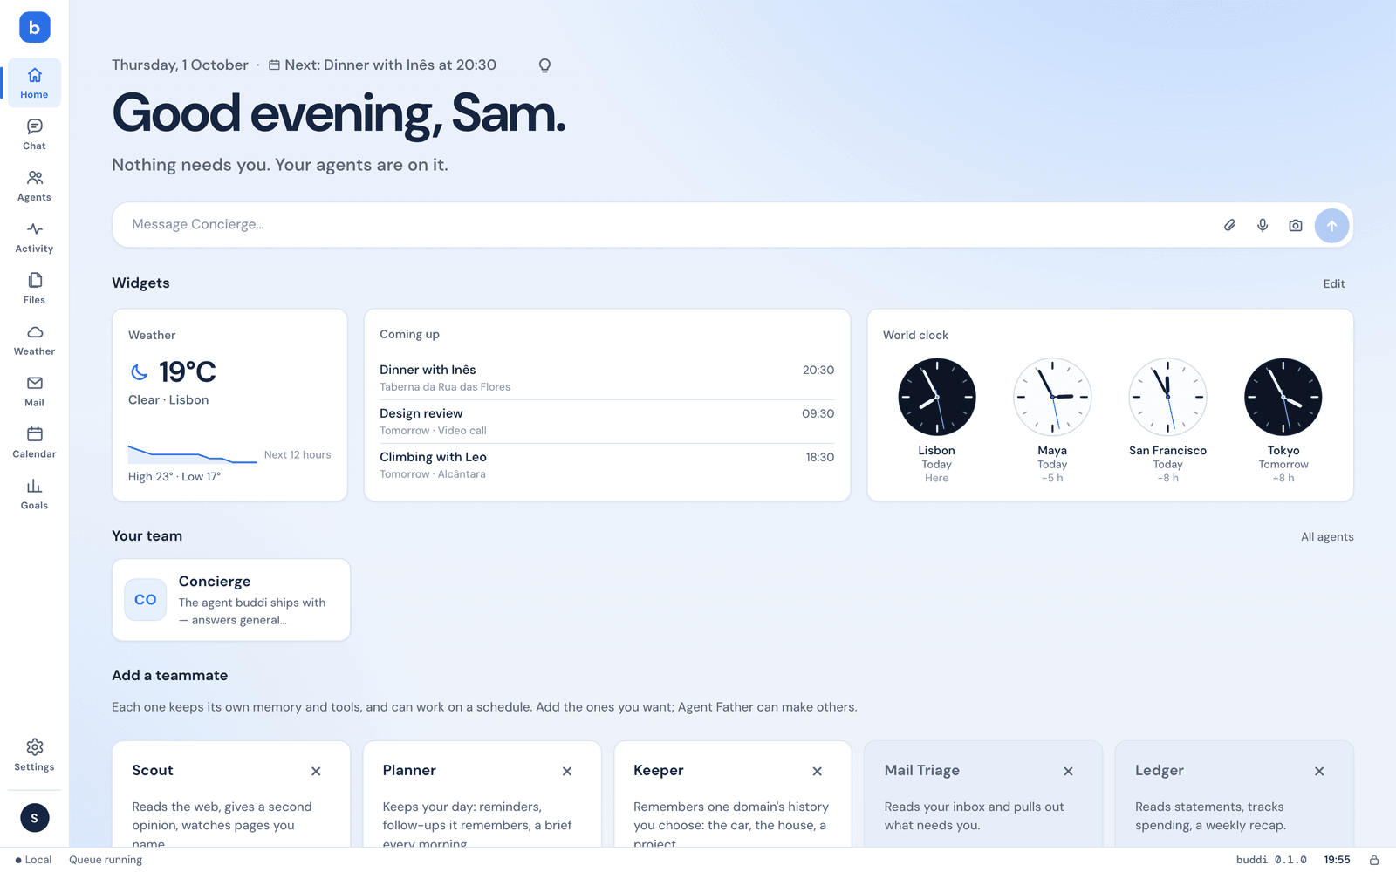Dismiss the Keeper teammate card
The height and width of the screenshot is (872, 1396).
[818, 771]
